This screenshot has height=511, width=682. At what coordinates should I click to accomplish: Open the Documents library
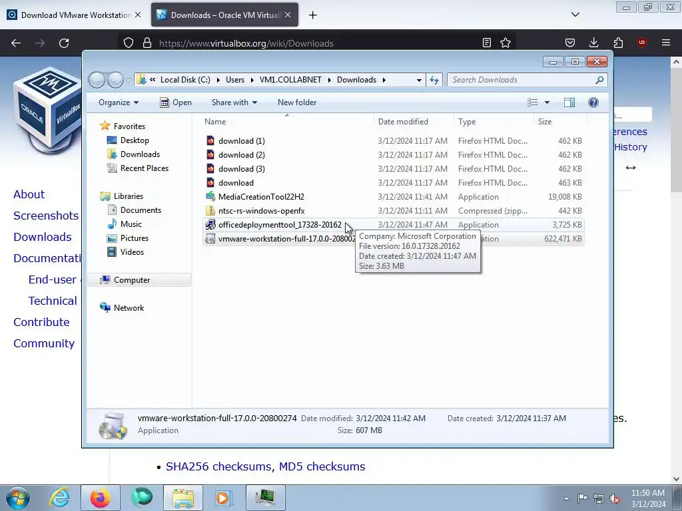pyautogui.click(x=141, y=210)
